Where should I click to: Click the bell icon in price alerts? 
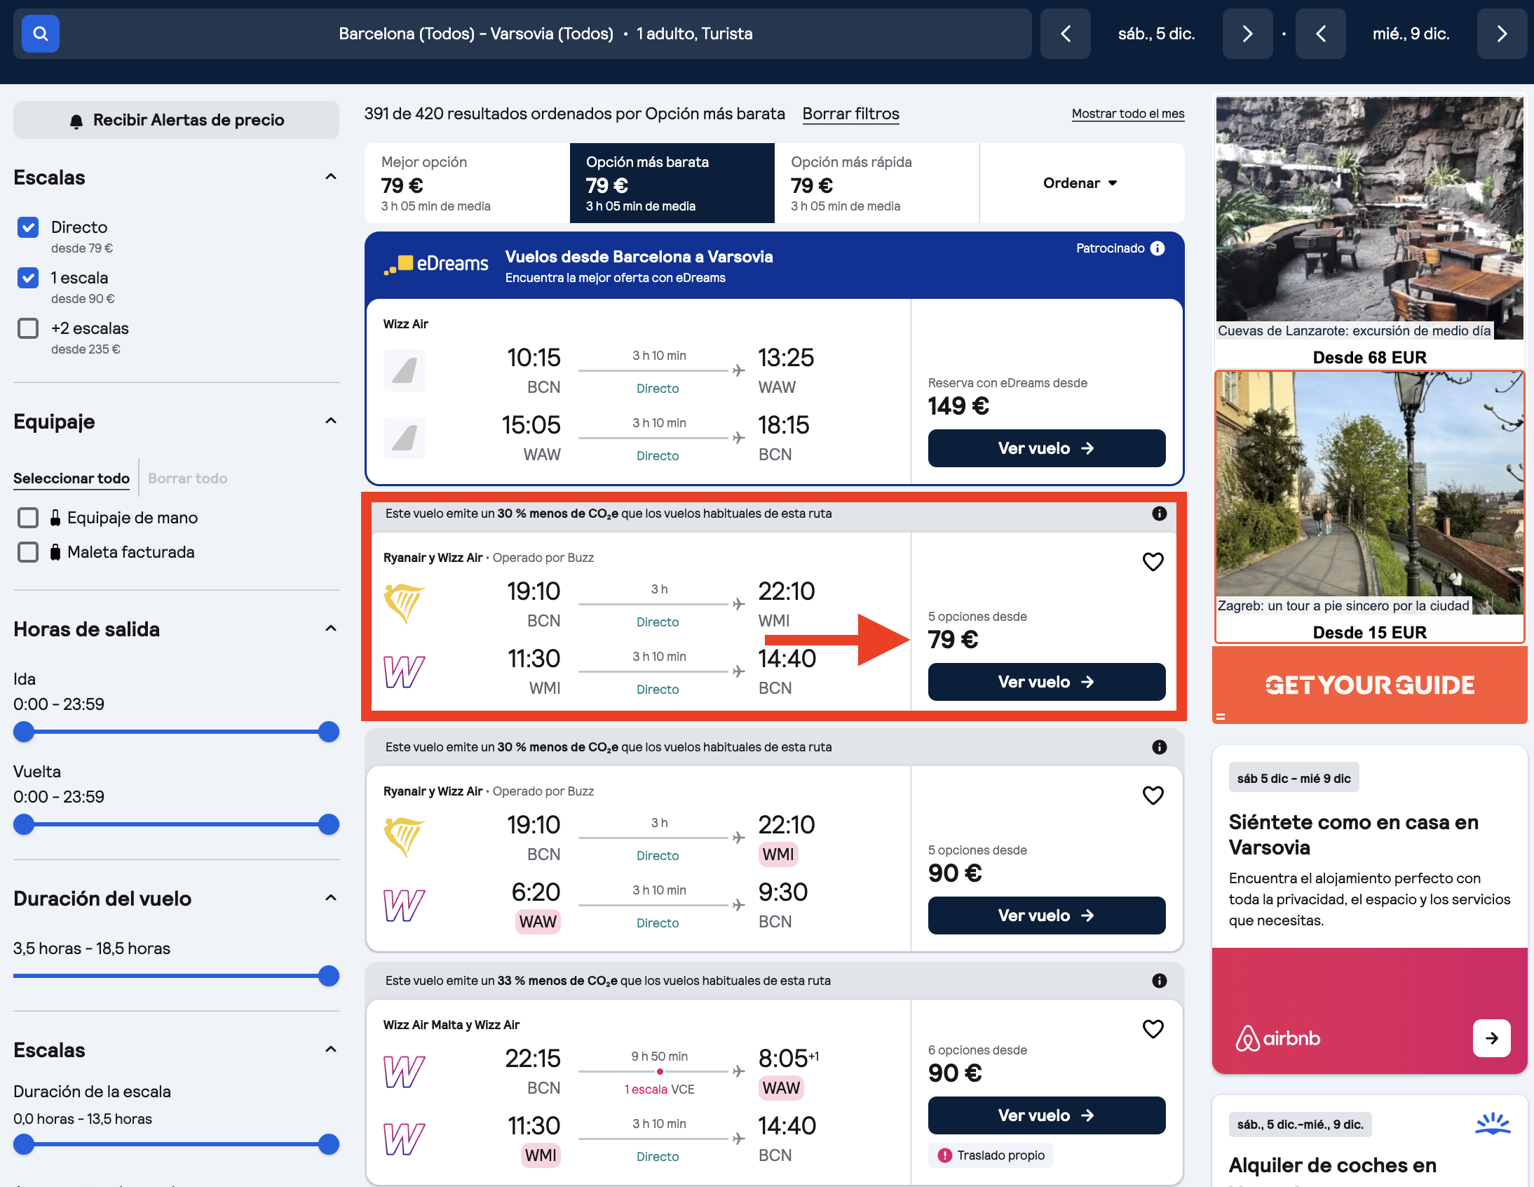click(x=76, y=121)
